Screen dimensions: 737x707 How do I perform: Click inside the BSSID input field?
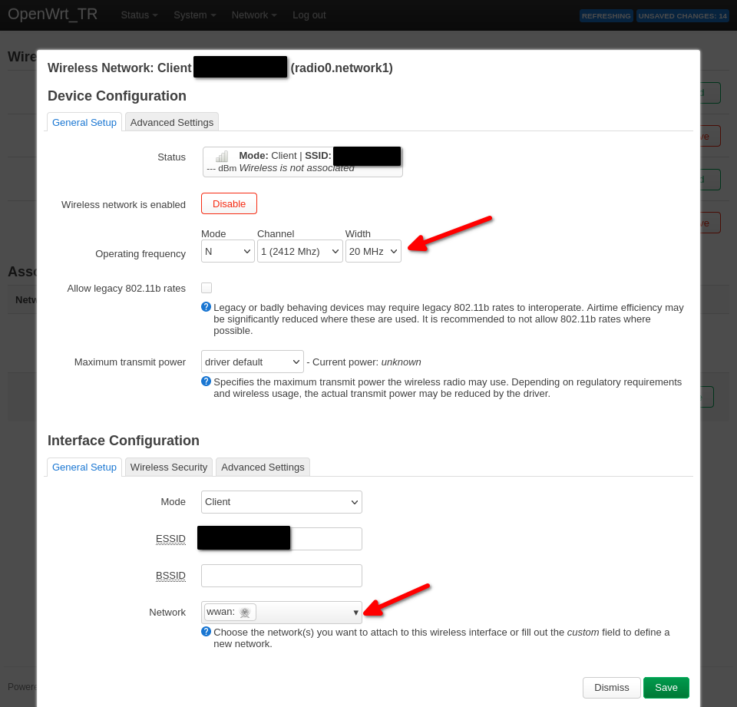pyautogui.click(x=281, y=575)
